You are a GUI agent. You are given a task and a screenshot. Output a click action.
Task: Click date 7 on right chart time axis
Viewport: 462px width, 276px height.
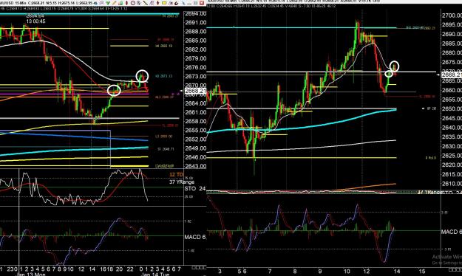coord(270,271)
